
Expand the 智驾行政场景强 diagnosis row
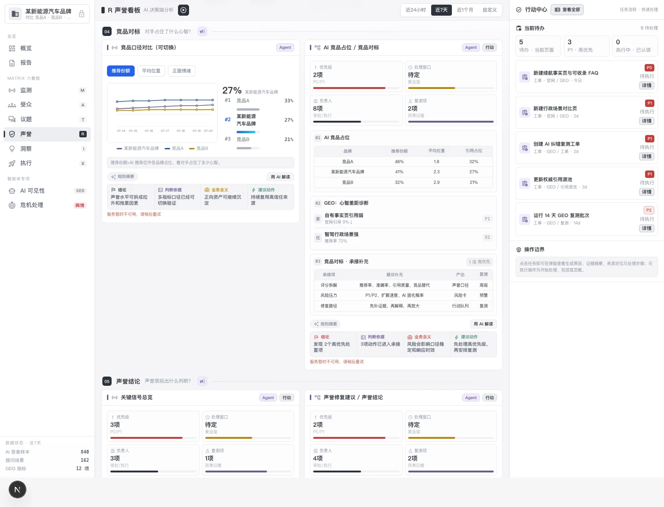[403, 237]
